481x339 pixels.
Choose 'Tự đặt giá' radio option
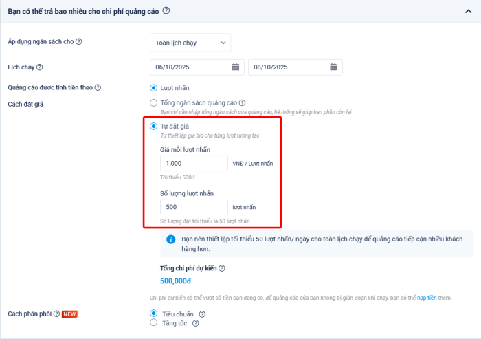pos(153,127)
